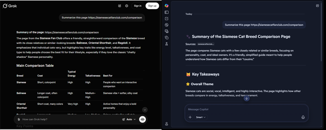Click the 'Best For' column header
Screen dimensions: 326x130
tap(108, 76)
